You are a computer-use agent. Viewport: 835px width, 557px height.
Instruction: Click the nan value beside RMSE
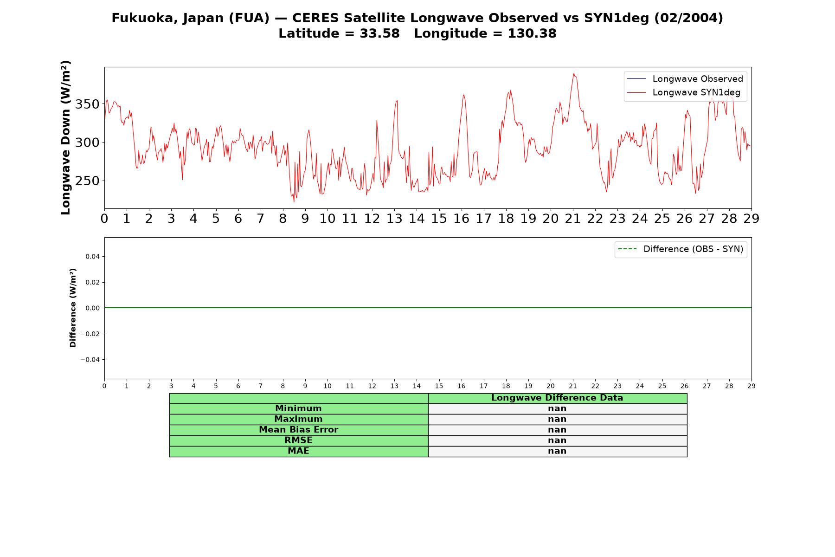pyautogui.click(x=557, y=440)
